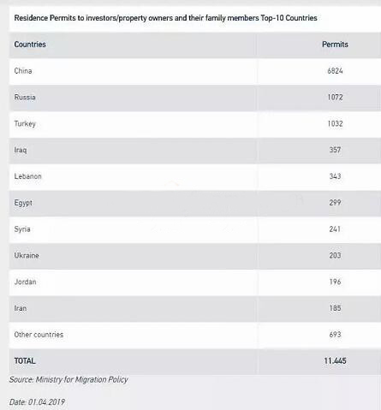Image resolution: width=381 pixels, height=410 pixels.
Task: Click the Source: Ministry for Migration Policy text
Action: click(68, 380)
